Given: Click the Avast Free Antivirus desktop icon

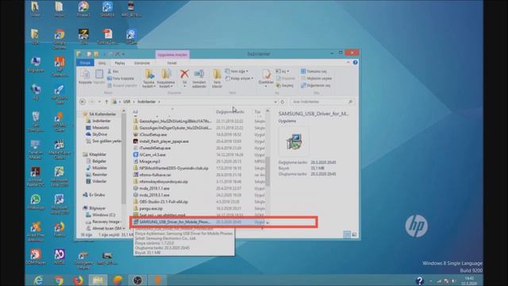Looking at the screenshot, I should coord(35,231).
